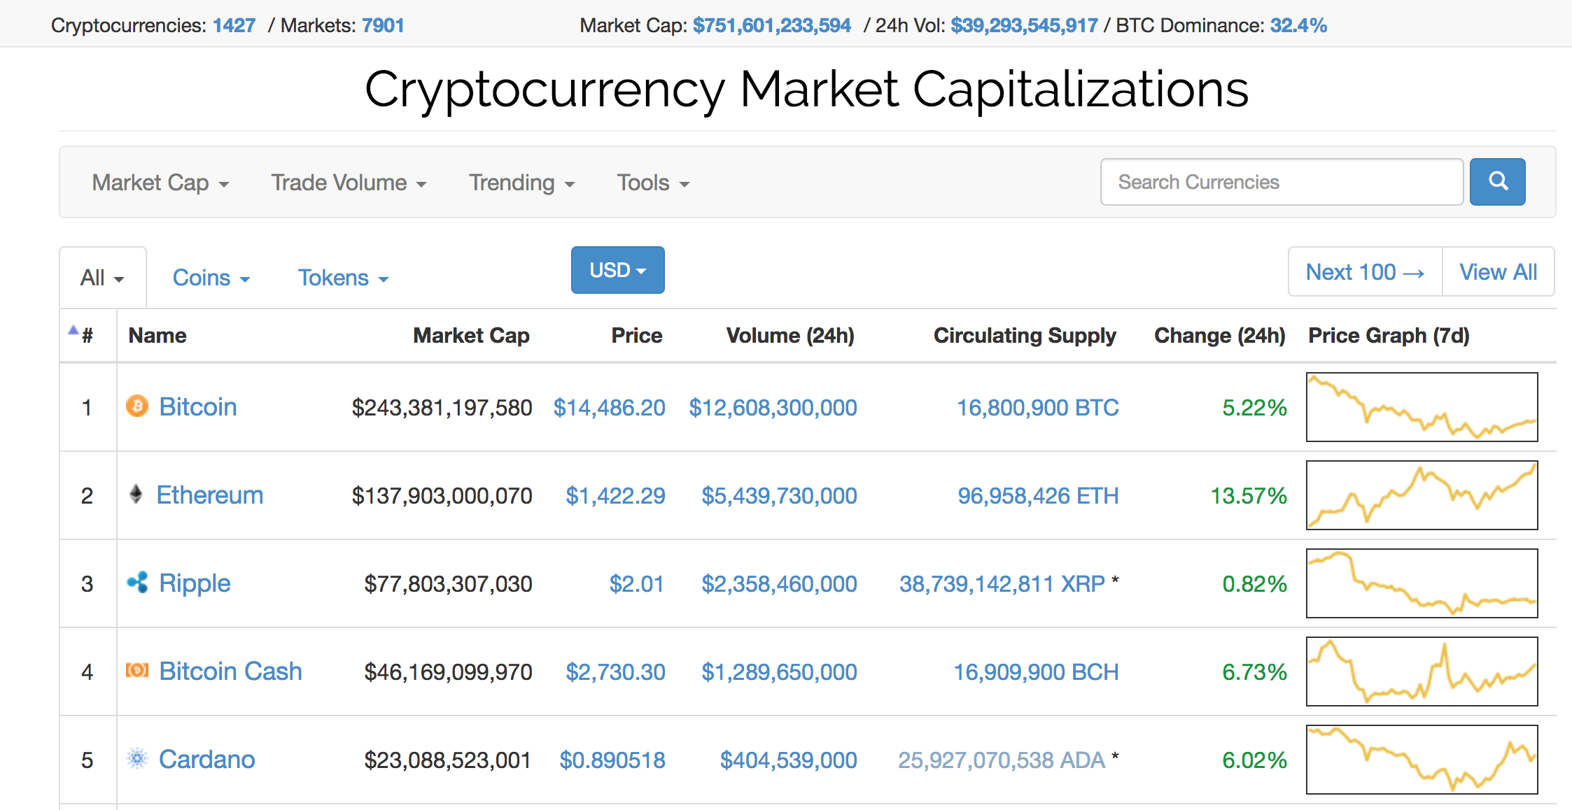1572x810 pixels.
Task: Click Bitcoin market cap $243,381,197,580
Action: [x=442, y=407]
